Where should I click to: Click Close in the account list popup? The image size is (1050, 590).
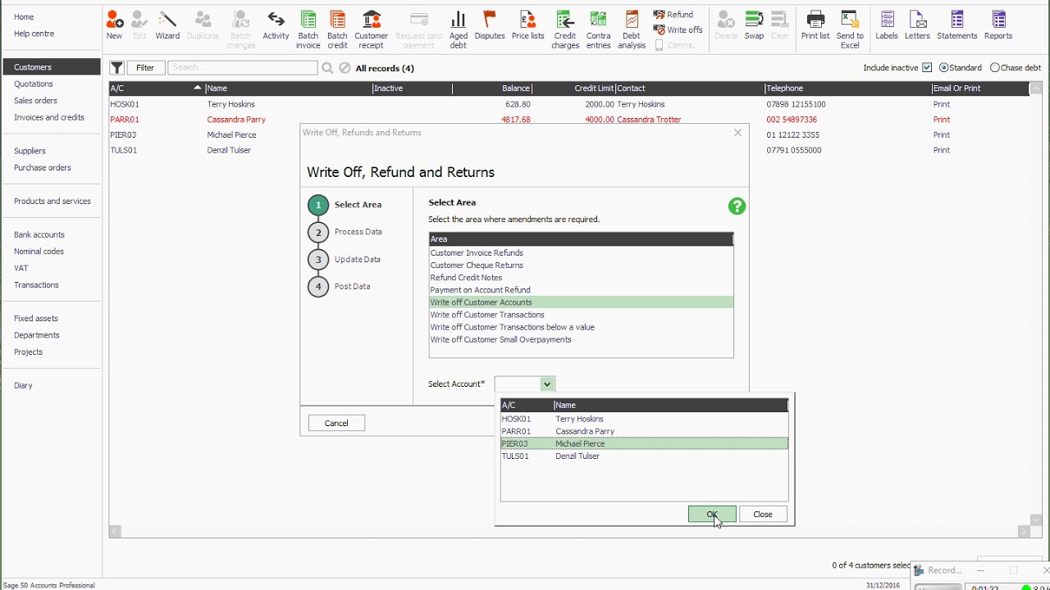763,514
